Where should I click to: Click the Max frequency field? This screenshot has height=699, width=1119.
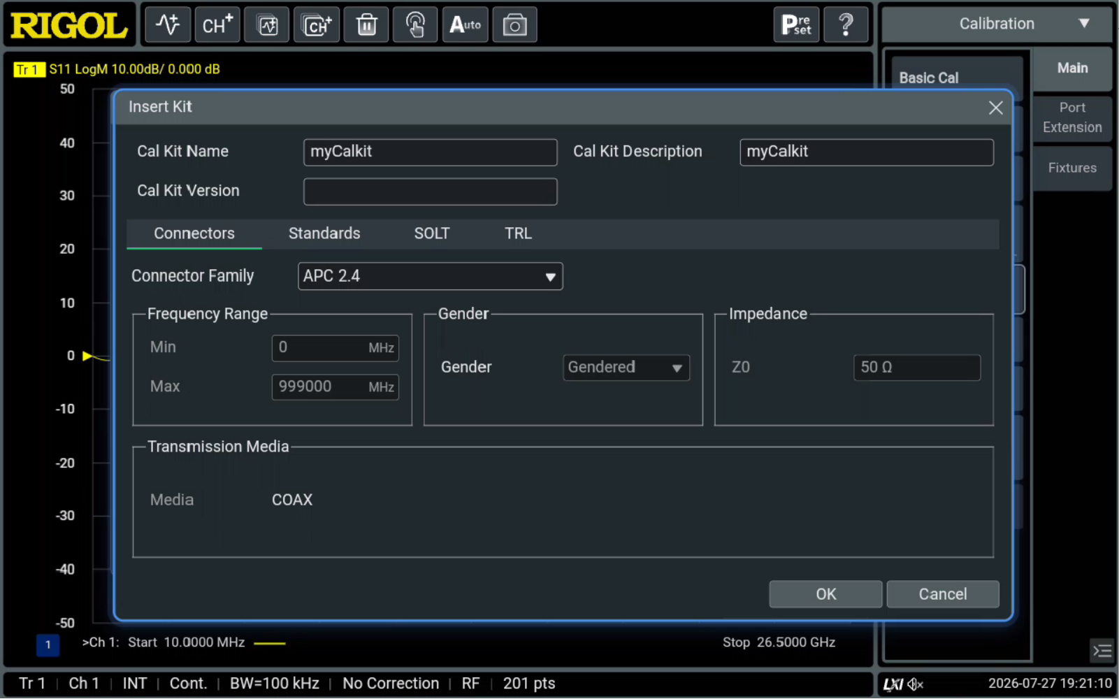[335, 387]
